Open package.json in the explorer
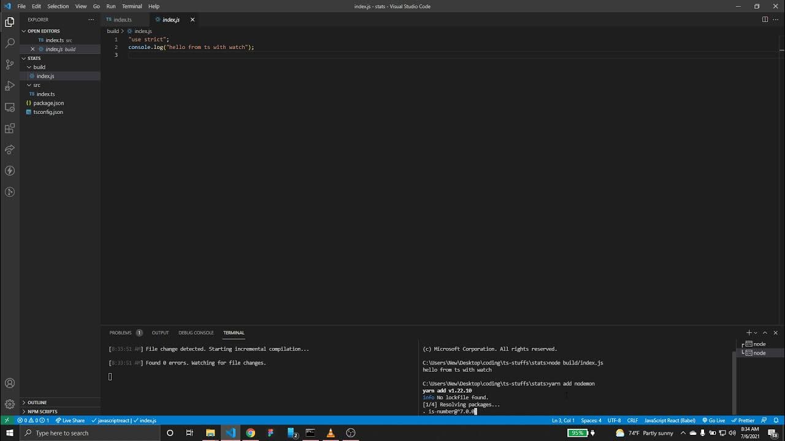785x441 pixels. tap(61, 103)
